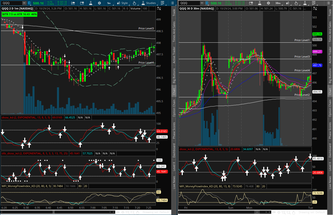Select the pointer hand drawing tool on right chart toolbar
The width and height of the screenshot is (333, 215).
pyautogui.click(x=296, y=3)
